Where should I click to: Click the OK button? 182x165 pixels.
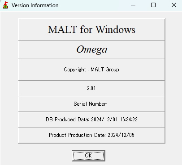coord(88,156)
